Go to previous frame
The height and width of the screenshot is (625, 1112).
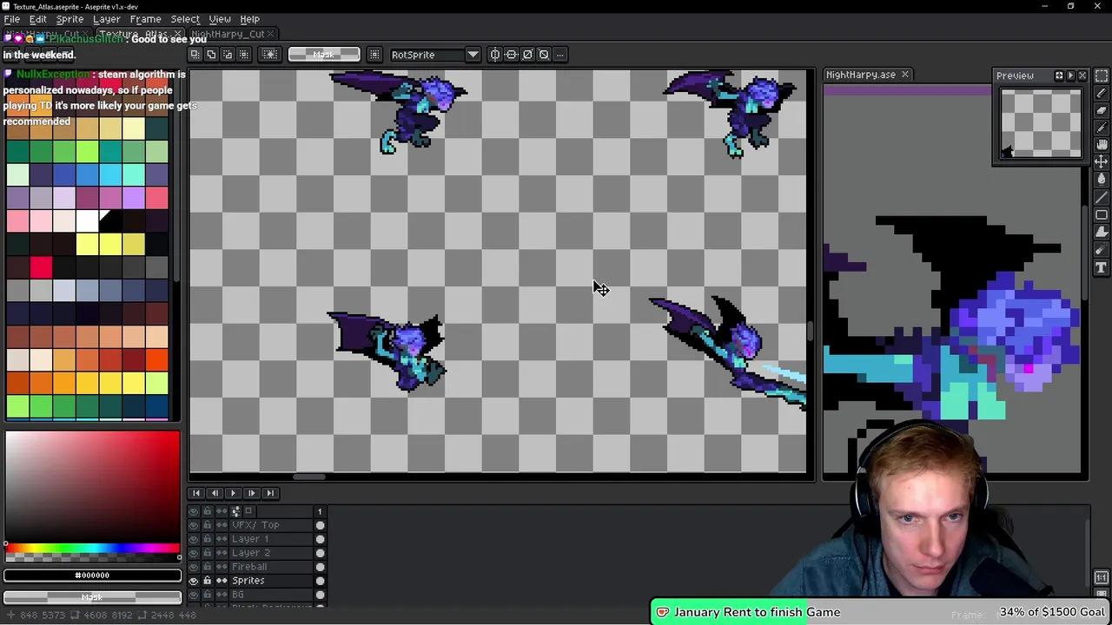pos(215,493)
